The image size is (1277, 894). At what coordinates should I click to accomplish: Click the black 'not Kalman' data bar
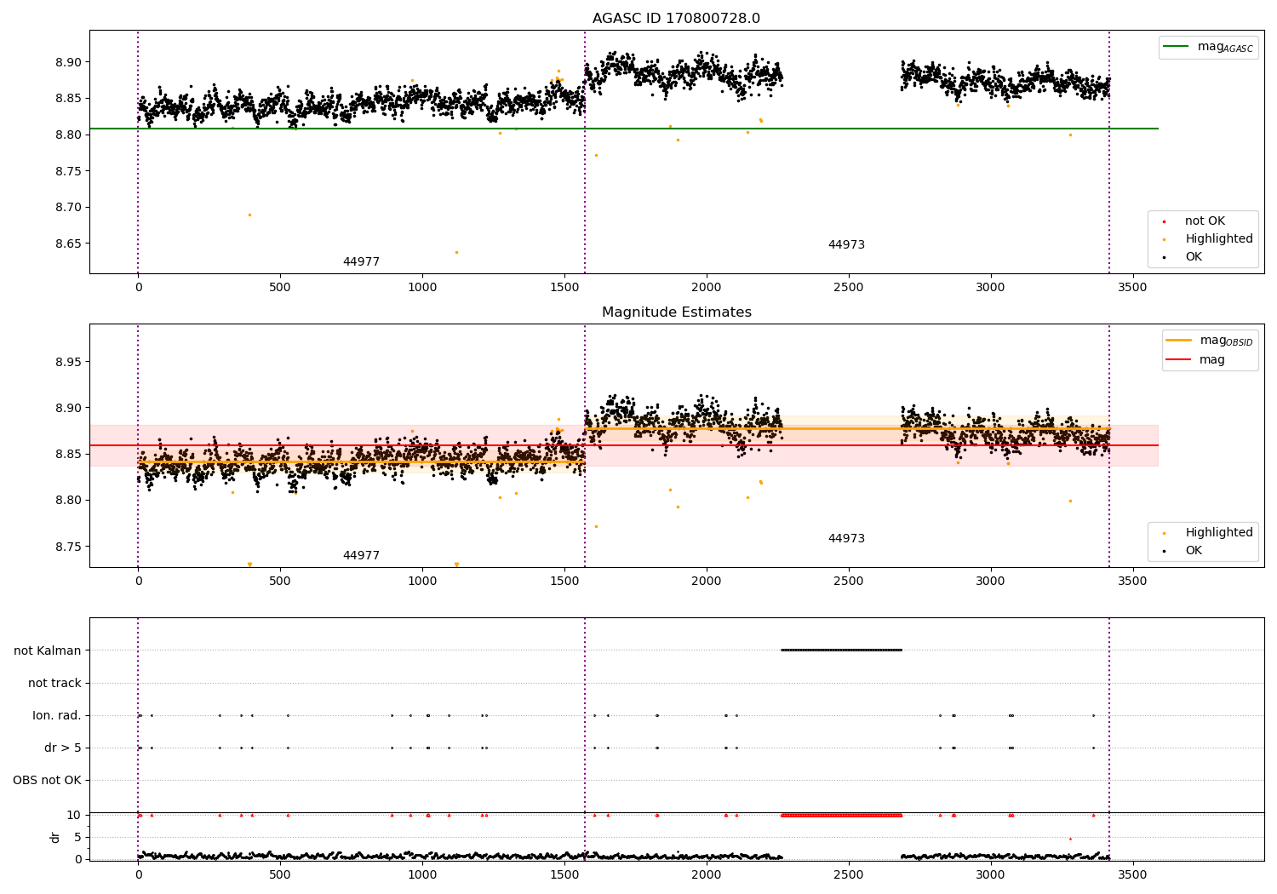pyautogui.click(x=841, y=650)
